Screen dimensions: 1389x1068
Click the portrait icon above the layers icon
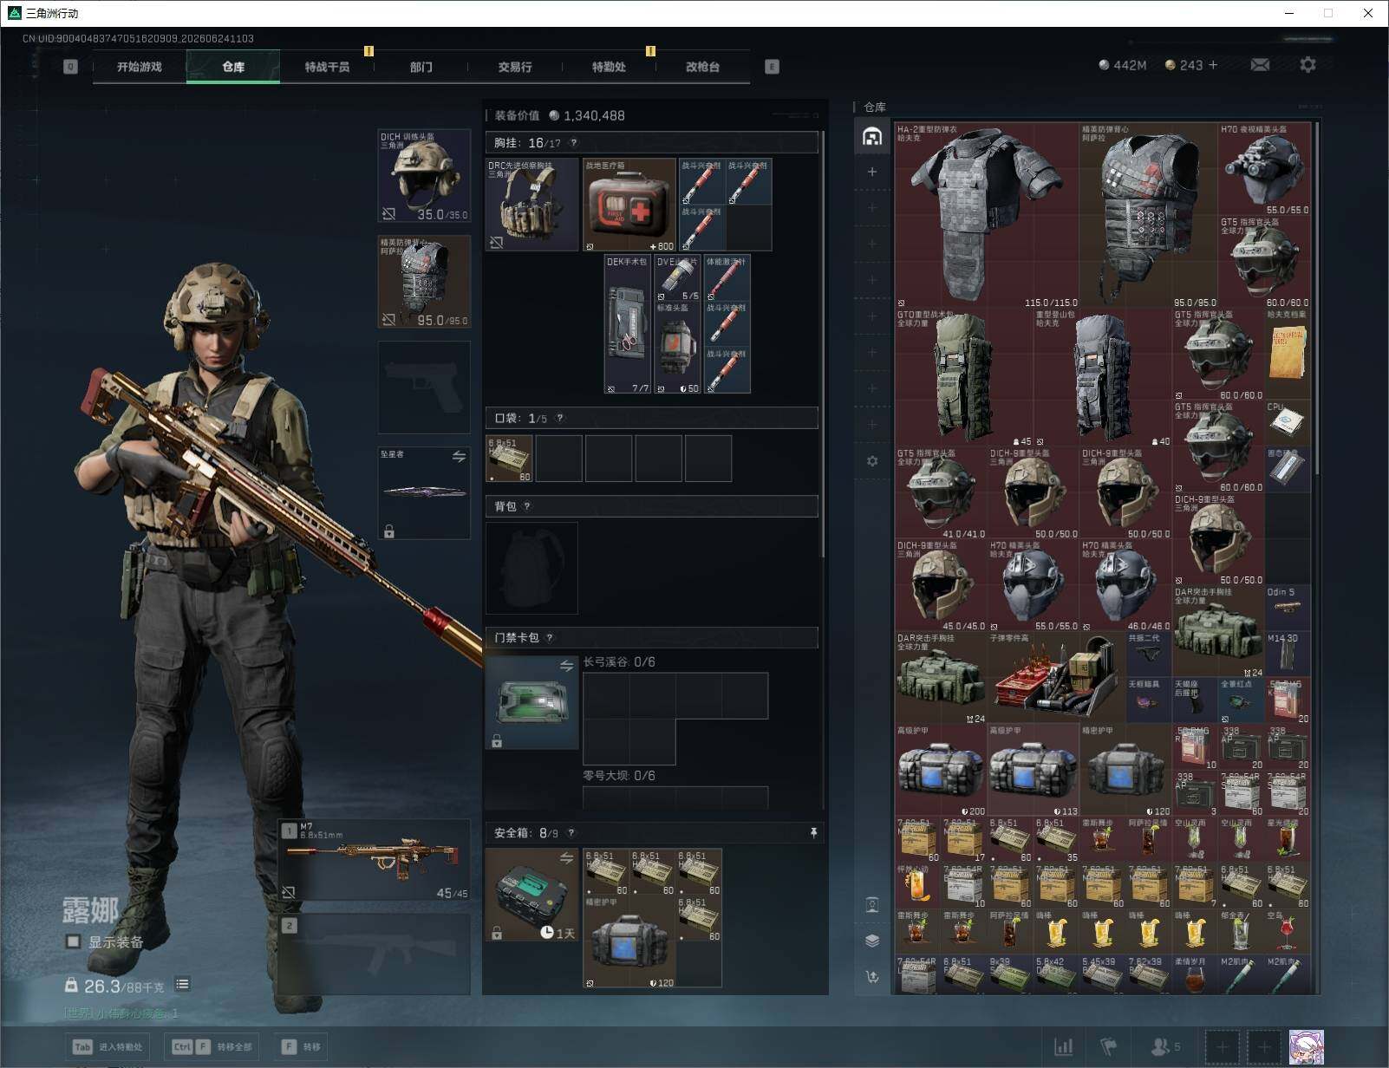(872, 905)
